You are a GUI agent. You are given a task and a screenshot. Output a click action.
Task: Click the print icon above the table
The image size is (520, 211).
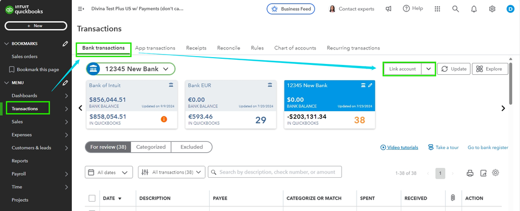pyautogui.click(x=470, y=173)
